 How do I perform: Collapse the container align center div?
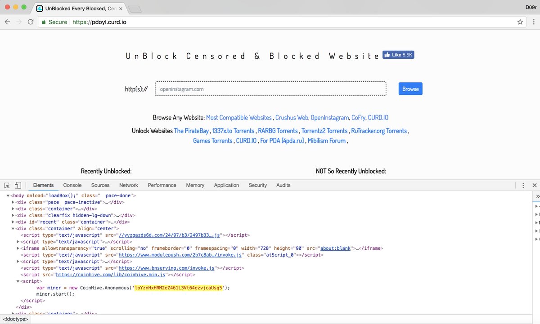13,229
